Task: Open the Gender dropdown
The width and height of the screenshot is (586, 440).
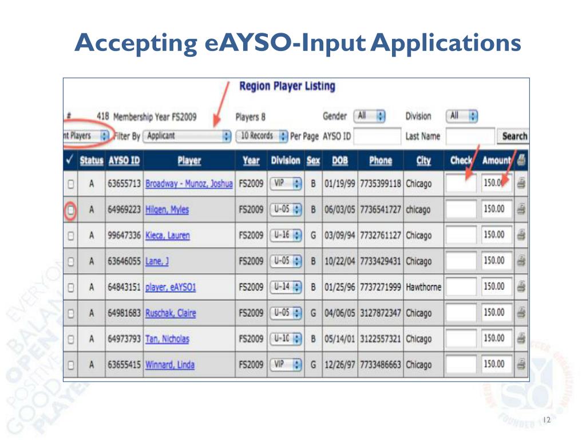Action: click(x=369, y=116)
